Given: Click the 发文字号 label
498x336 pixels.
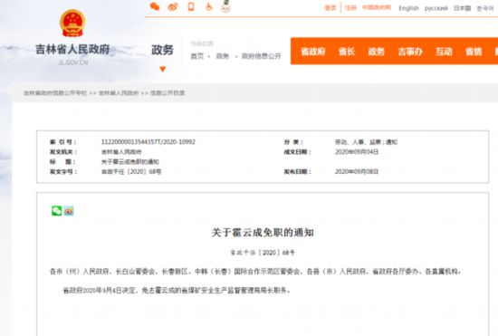Looking at the screenshot, I should (63, 172).
